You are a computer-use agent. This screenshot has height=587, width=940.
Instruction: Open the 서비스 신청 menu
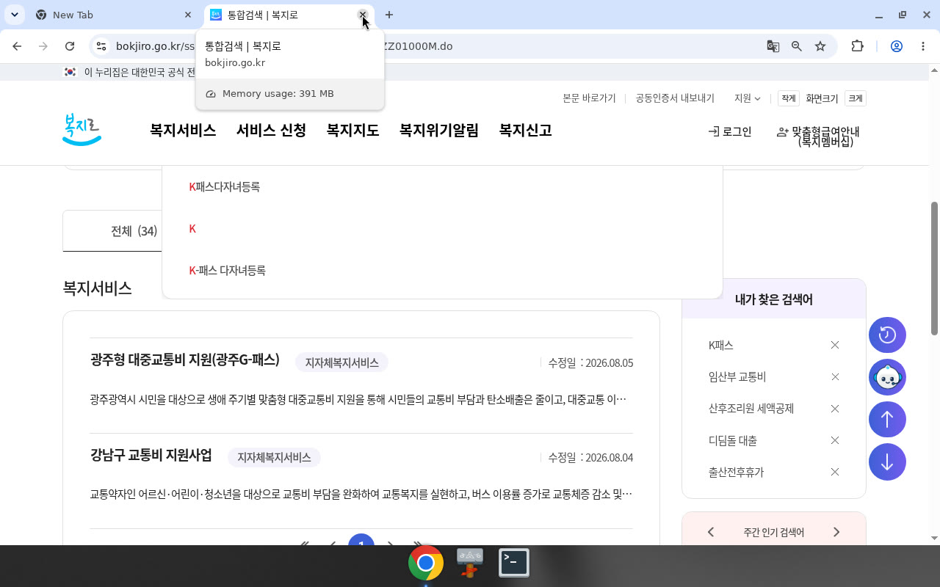tap(271, 131)
